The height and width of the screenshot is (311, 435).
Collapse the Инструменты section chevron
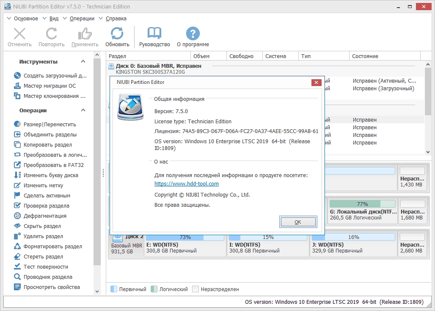click(x=83, y=61)
